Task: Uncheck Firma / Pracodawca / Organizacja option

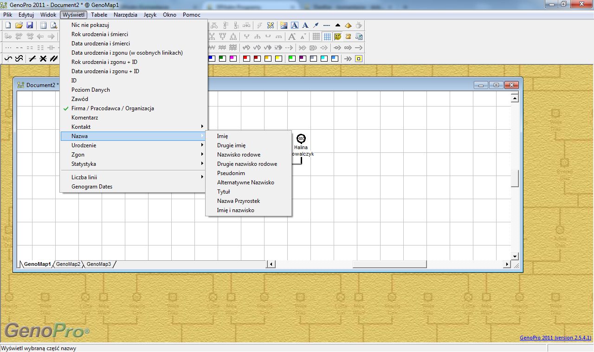Action: (134, 108)
